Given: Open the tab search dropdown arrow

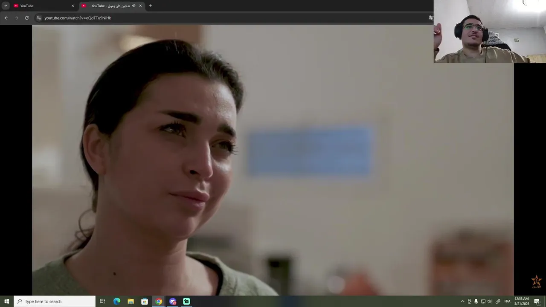Looking at the screenshot, I should [6, 6].
